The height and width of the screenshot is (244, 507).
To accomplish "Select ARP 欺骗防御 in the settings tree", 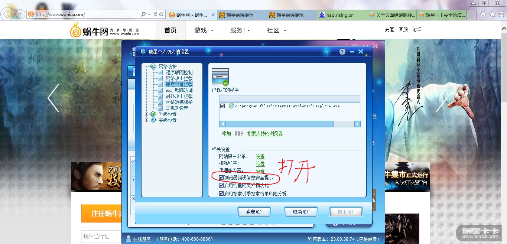I will pyautogui.click(x=179, y=90).
